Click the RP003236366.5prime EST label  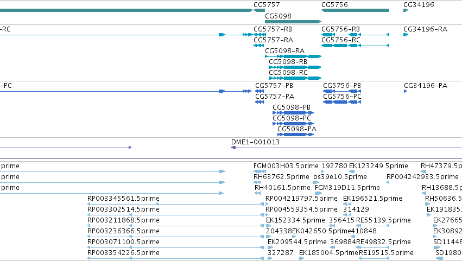(x=123, y=231)
